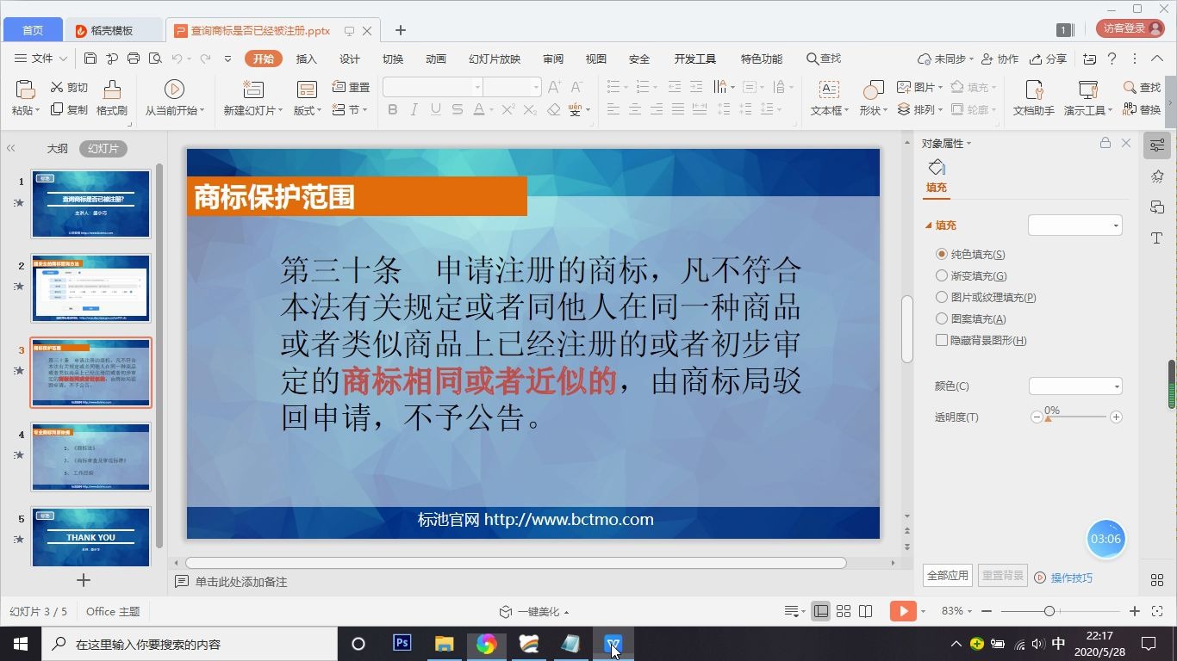Toggle normal view button in status bar
The height and width of the screenshot is (661, 1177).
(821, 611)
